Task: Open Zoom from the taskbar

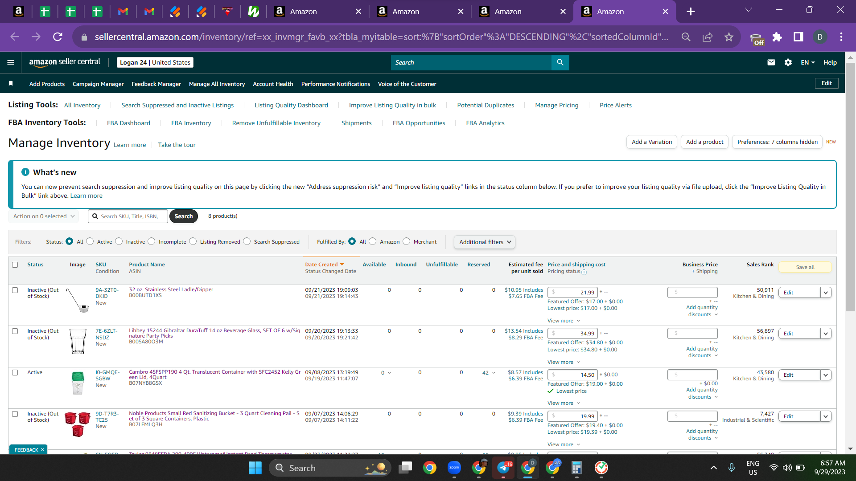Action: coord(454,468)
